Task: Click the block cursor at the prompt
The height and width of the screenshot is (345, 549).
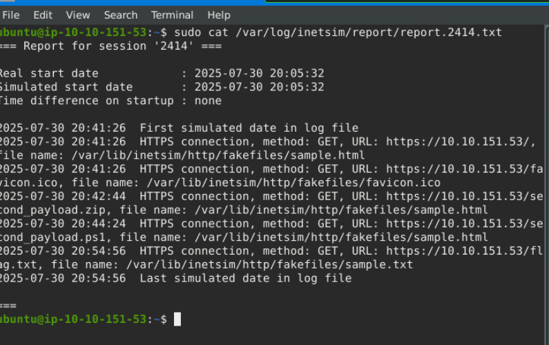Action: (x=177, y=319)
